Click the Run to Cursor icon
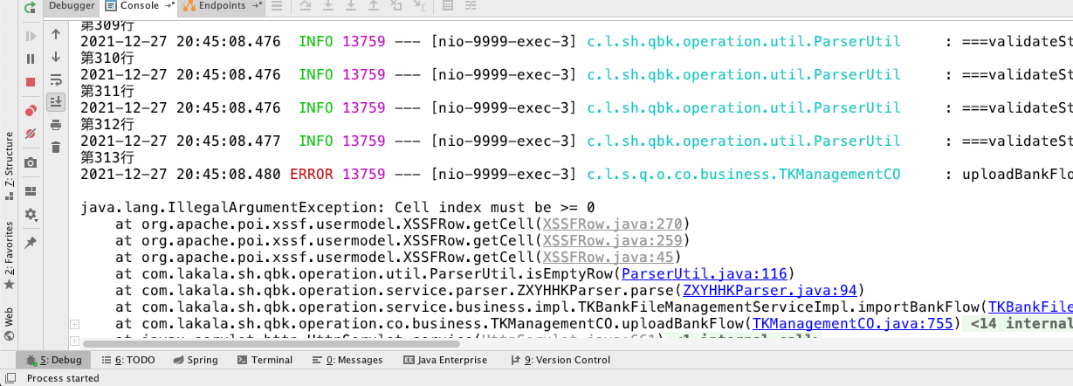 pos(419,6)
